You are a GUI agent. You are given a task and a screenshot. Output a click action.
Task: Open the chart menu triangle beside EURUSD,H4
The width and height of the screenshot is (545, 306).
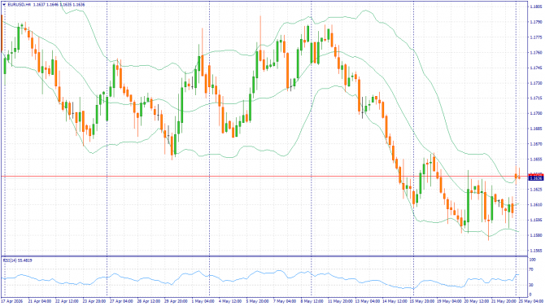pos(4,5)
